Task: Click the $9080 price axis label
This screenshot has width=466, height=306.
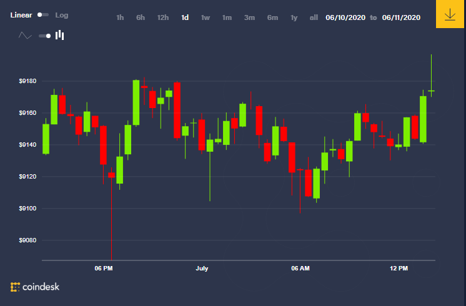Action: 27,240
